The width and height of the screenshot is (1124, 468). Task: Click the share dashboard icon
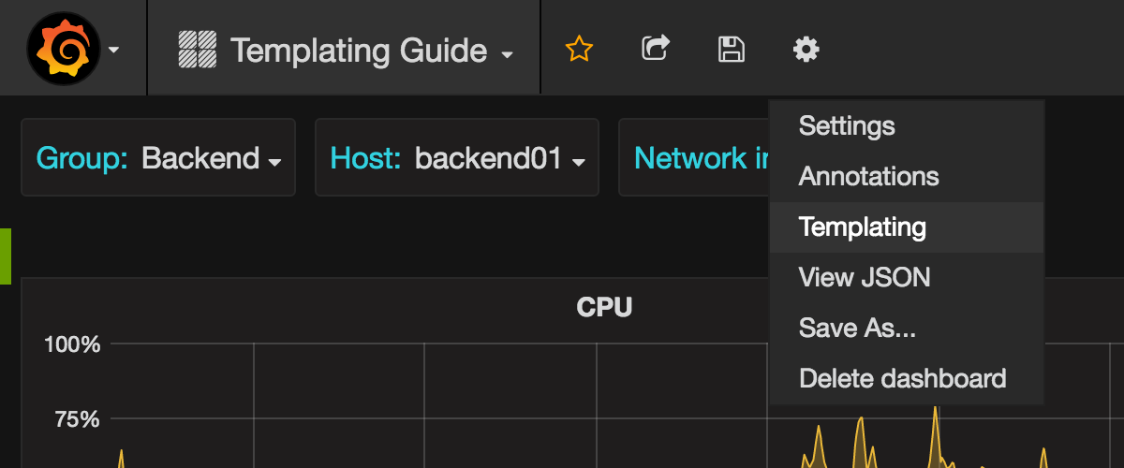click(655, 49)
